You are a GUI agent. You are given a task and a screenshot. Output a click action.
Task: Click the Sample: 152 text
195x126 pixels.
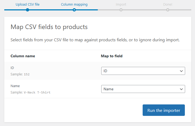[20, 74]
